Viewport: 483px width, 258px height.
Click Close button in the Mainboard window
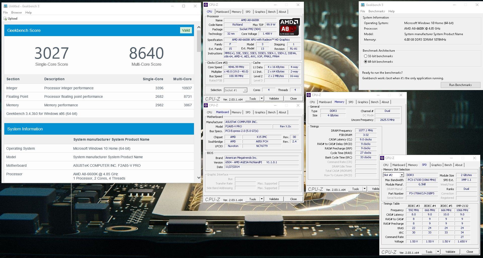tap(293, 199)
